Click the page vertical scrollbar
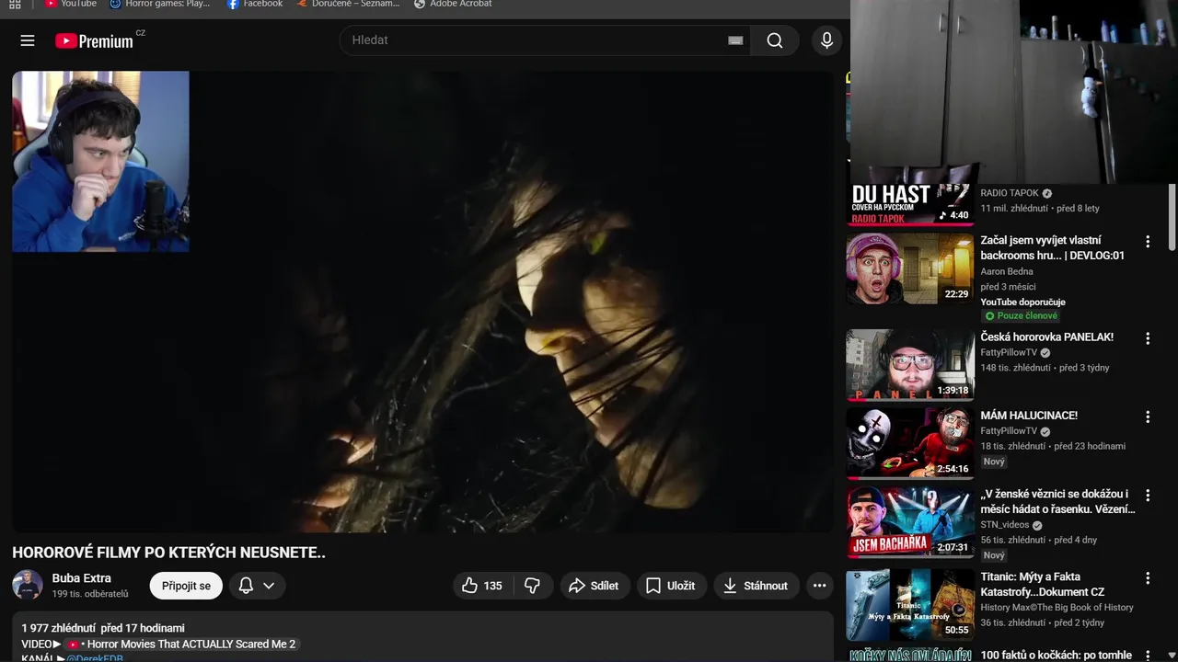The height and width of the screenshot is (662, 1178). click(1172, 216)
